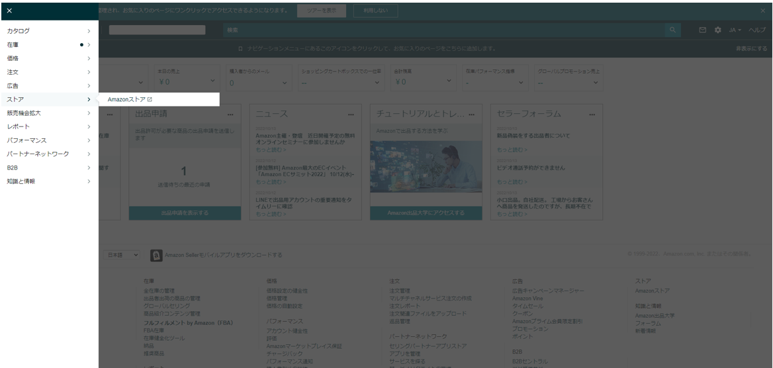
Task: Open the 出品申請 card options menu
Action: [230, 115]
